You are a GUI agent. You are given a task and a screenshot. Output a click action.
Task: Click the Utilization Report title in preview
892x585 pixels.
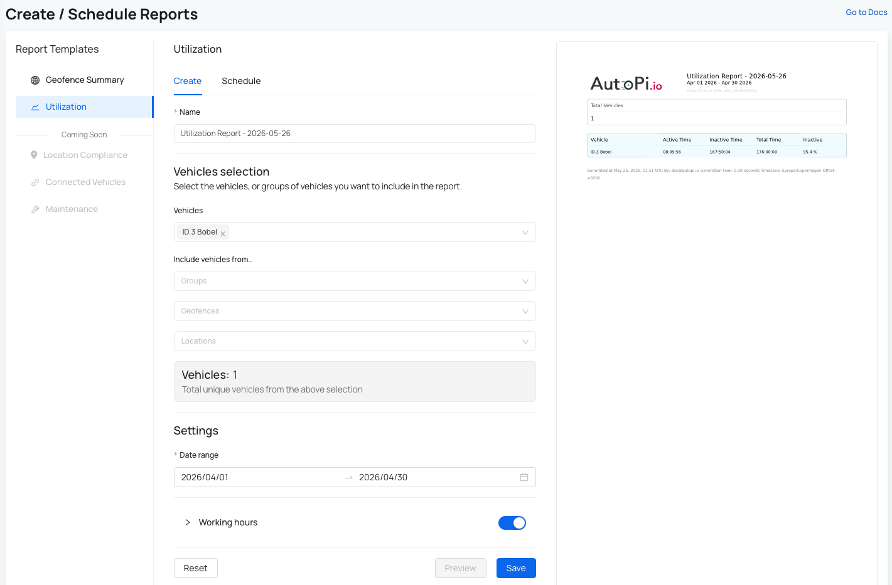click(x=736, y=76)
